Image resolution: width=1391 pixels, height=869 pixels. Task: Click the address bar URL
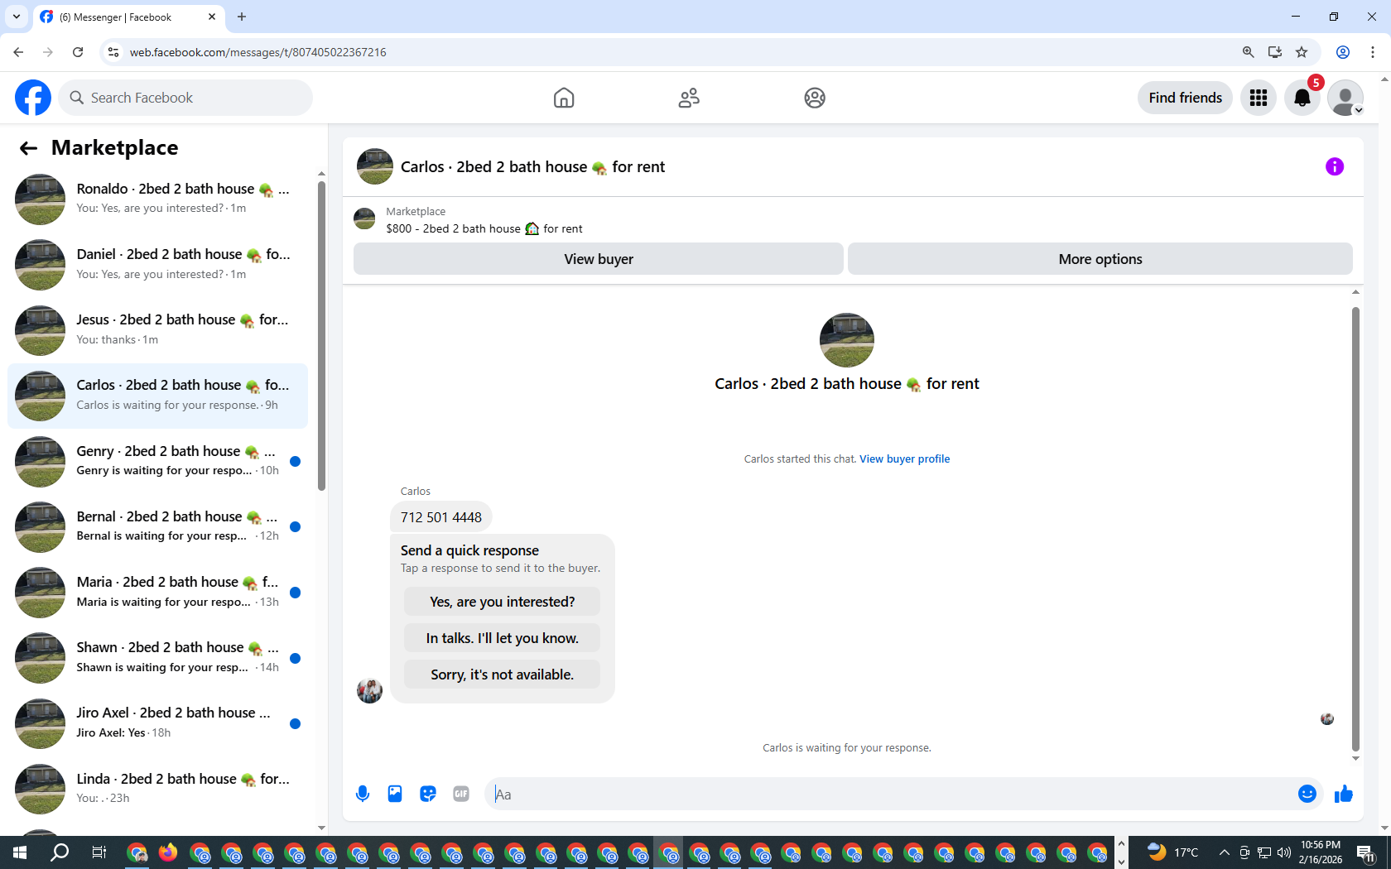258,52
